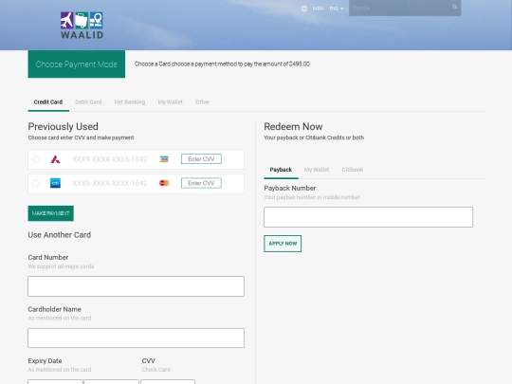Click the Previously Used heading
The width and height of the screenshot is (512, 384).
coord(63,127)
